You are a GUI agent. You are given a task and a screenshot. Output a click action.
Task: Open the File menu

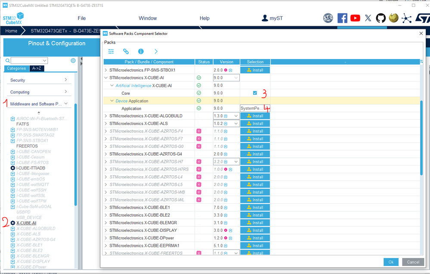(x=82, y=18)
